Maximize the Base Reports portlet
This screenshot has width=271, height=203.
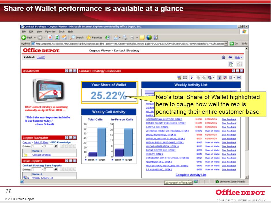point(75,161)
